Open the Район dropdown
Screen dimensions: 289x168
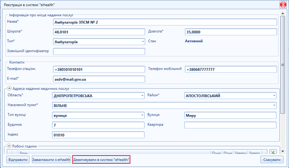click(230, 96)
